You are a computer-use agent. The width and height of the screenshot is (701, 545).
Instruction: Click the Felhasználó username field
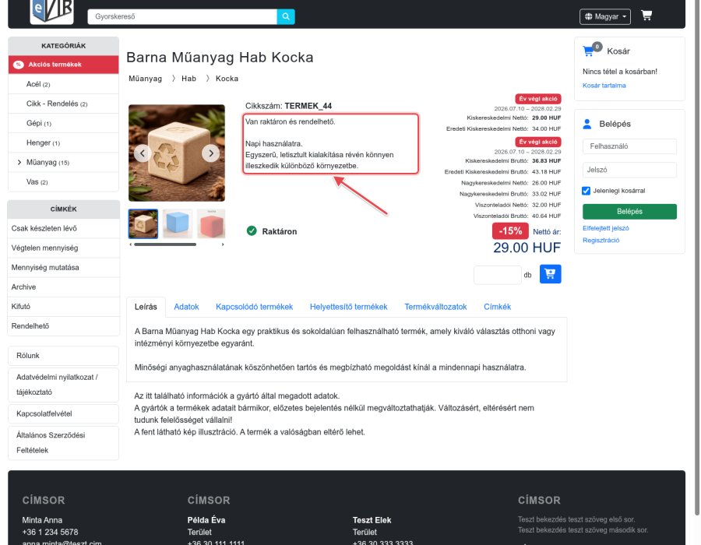tap(629, 146)
